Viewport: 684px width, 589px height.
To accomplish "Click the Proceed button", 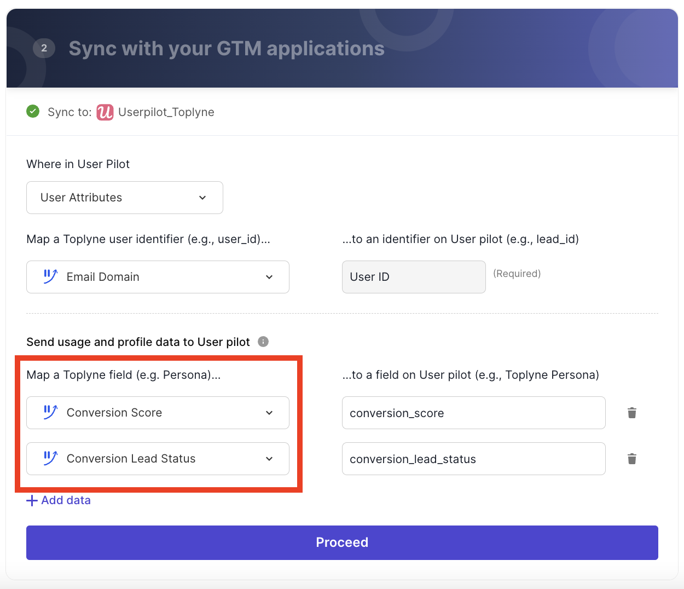I will (x=342, y=542).
